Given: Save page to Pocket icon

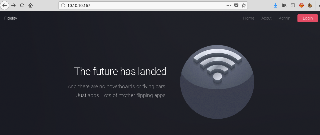Looking at the screenshot, I should click(x=236, y=6).
